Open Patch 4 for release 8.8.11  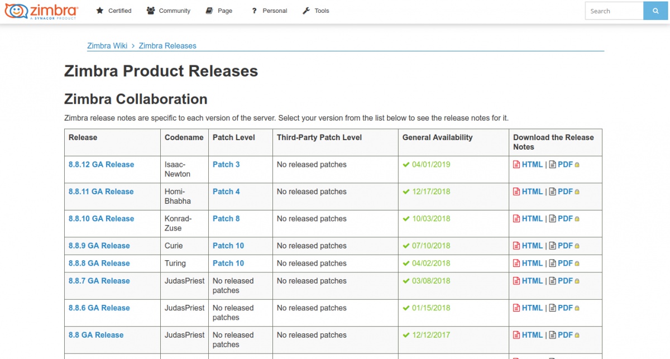click(226, 192)
